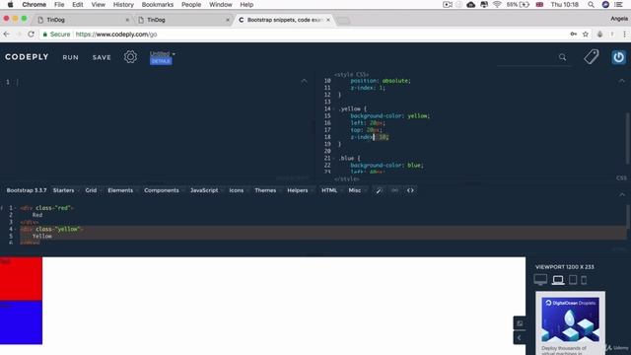The width and height of the screenshot is (631, 355).
Task: Click the cloud icon in menu bar
Action: (x=470, y=4)
